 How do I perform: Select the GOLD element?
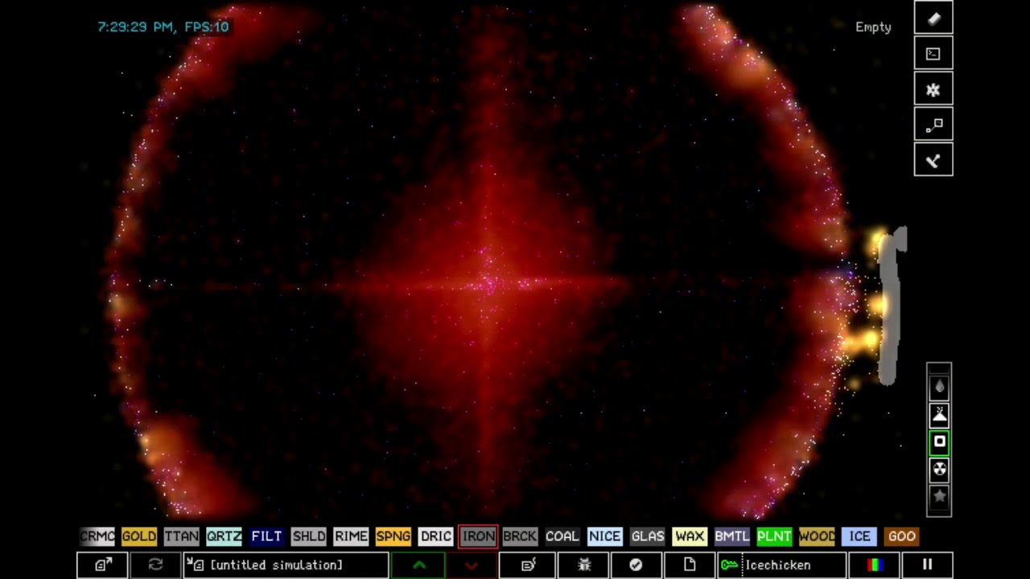[139, 536]
